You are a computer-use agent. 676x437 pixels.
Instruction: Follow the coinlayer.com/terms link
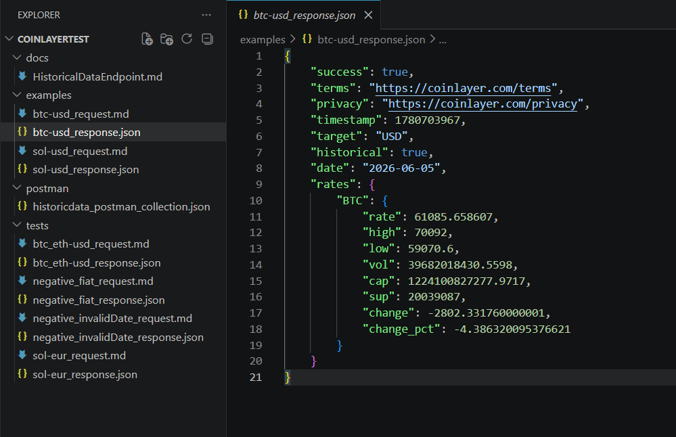pos(463,89)
